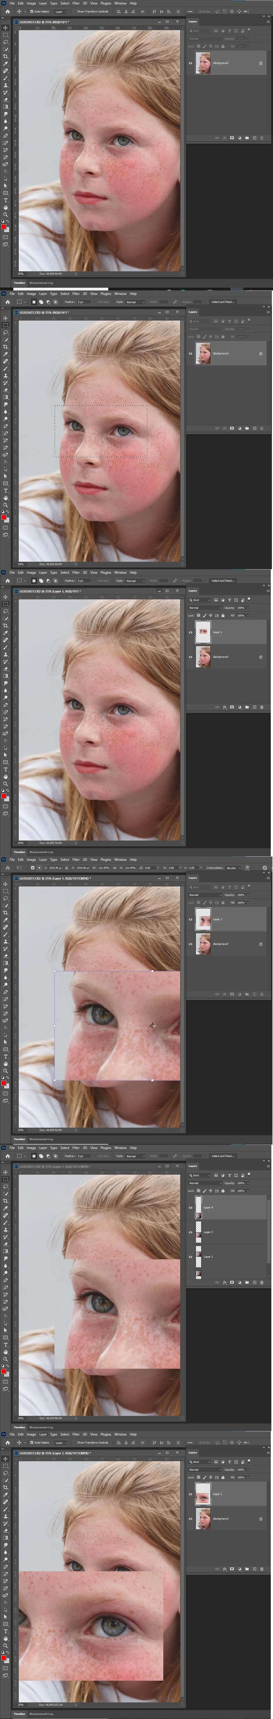Toggle Auto-Select checkbox in the first screenshot
Image resolution: width=273 pixels, height=1719 pixels.
[x=32, y=11]
